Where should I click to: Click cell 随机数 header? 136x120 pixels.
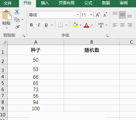[x=92, y=50]
